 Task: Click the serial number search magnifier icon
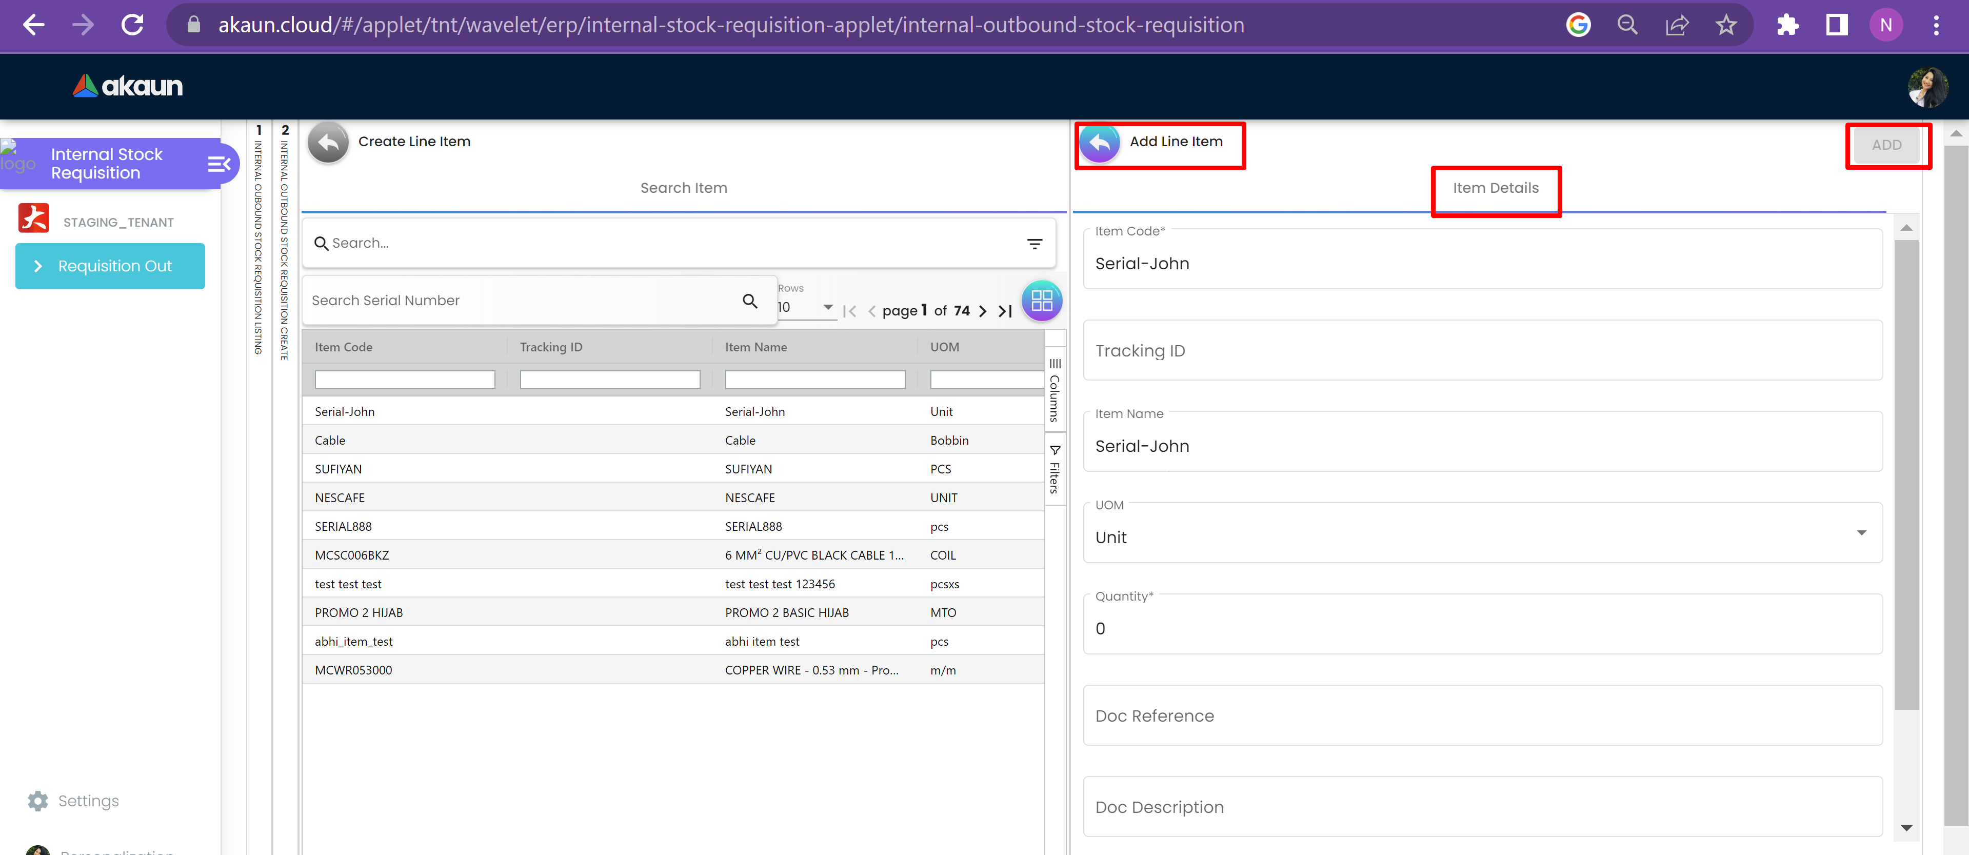(750, 301)
